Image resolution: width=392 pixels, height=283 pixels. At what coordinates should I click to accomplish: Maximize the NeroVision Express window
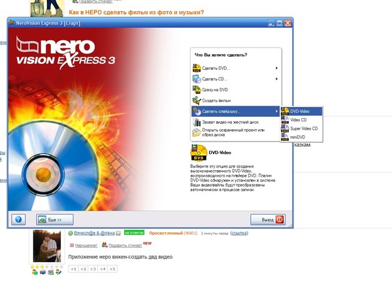point(280,23)
